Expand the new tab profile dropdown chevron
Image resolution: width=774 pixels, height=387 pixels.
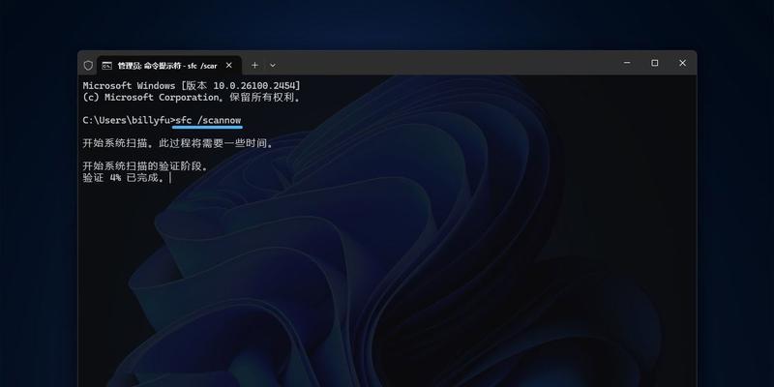[x=273, y=65]
